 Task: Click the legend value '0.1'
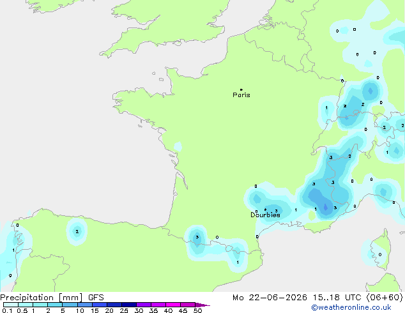[7, 310]
